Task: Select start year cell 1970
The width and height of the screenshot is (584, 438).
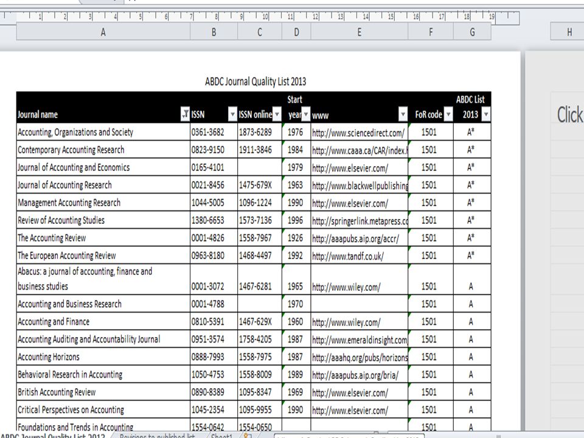Action: tap(296, 304)
